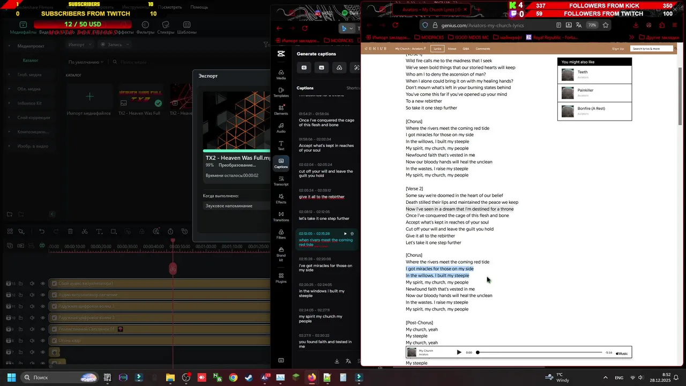This screenshot has width=686, height=386.
Task: Hide track 12 using its eye icon
Action: click(x=43, y=295)
